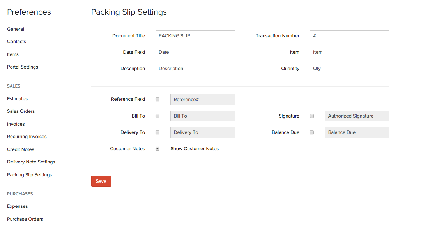This screenshot has height=232, width=437.
Task: Click the Document Title input field
Action: [195, 36]
